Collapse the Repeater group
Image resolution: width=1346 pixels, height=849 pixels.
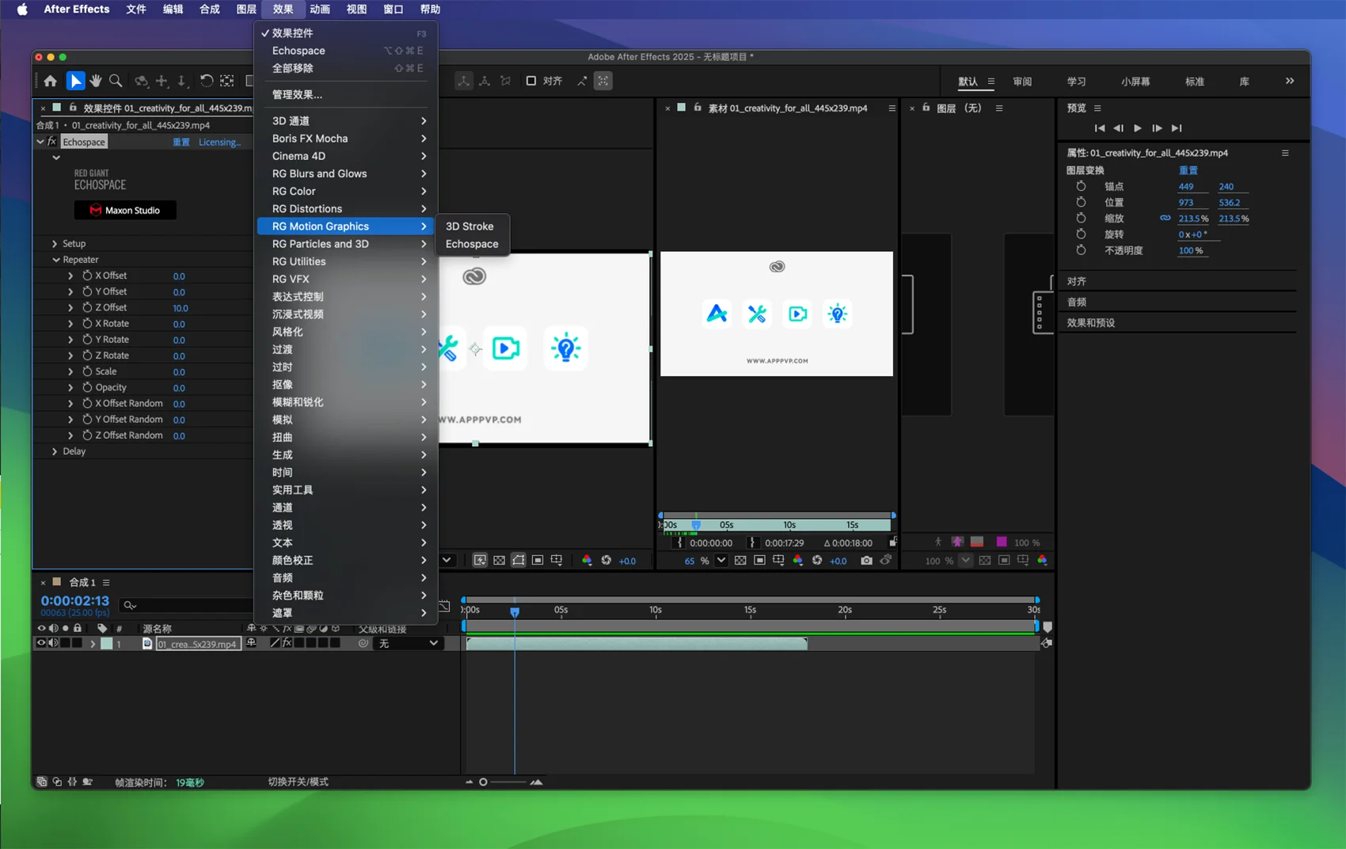click(55, 259)
